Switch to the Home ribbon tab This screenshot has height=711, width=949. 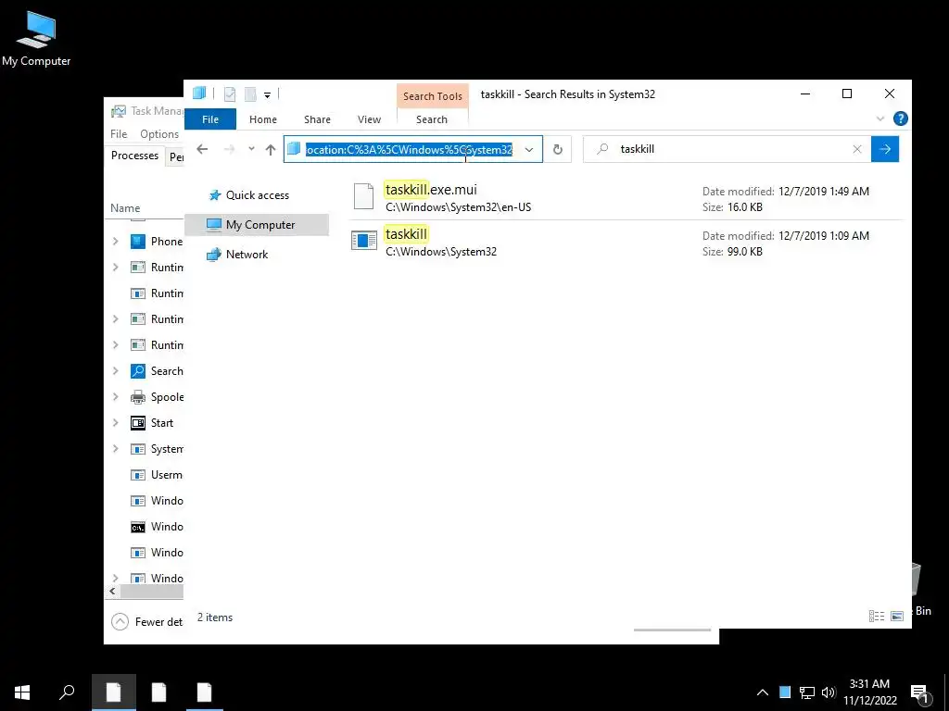262,119
